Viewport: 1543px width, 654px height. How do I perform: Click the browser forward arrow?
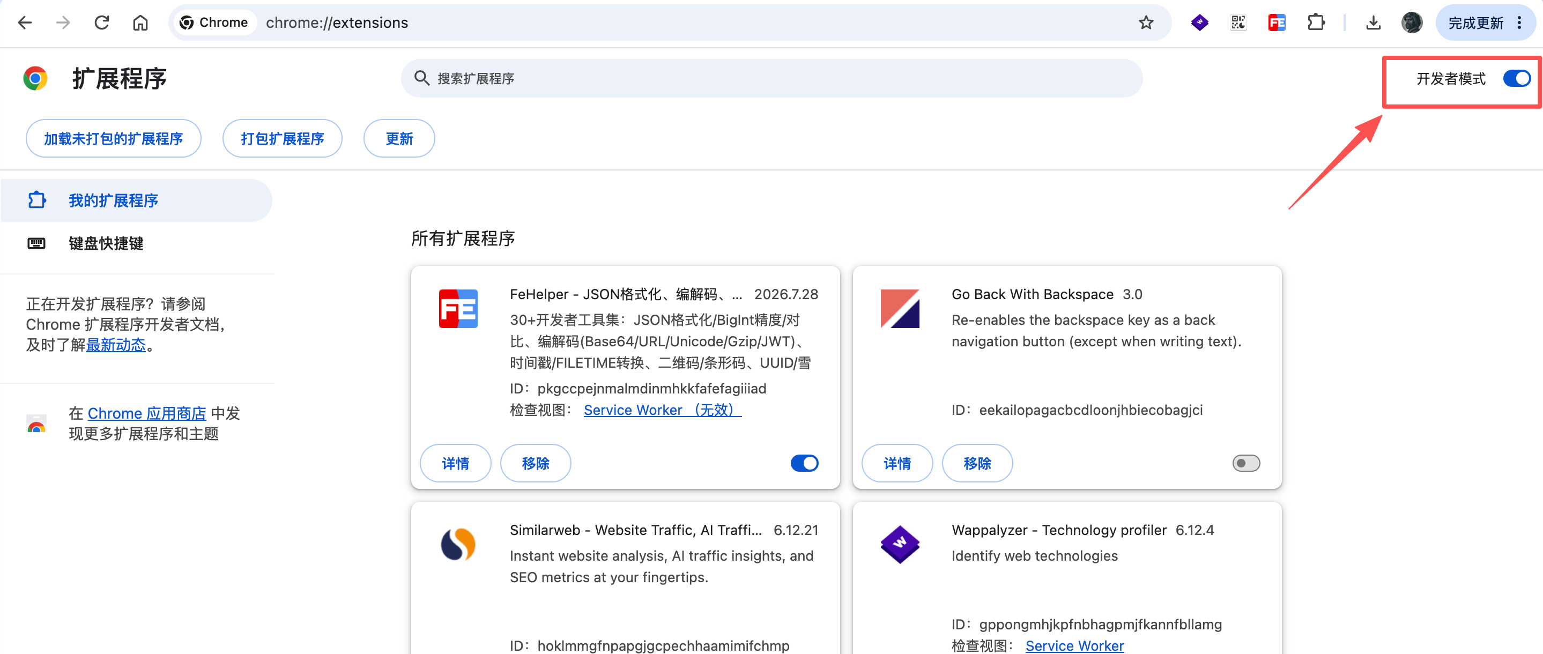pyautogui.click(x=63, y=23)
